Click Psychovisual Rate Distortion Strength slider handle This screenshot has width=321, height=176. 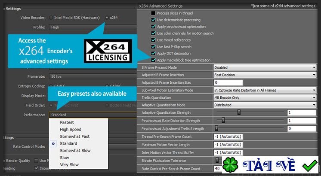pyautogui.click(x=223, y=120)
